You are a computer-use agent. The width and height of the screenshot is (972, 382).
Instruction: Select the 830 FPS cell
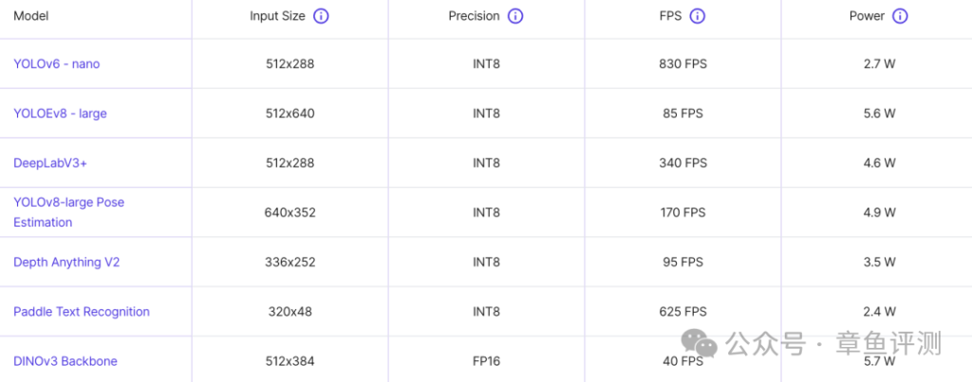tap(682, 64)
